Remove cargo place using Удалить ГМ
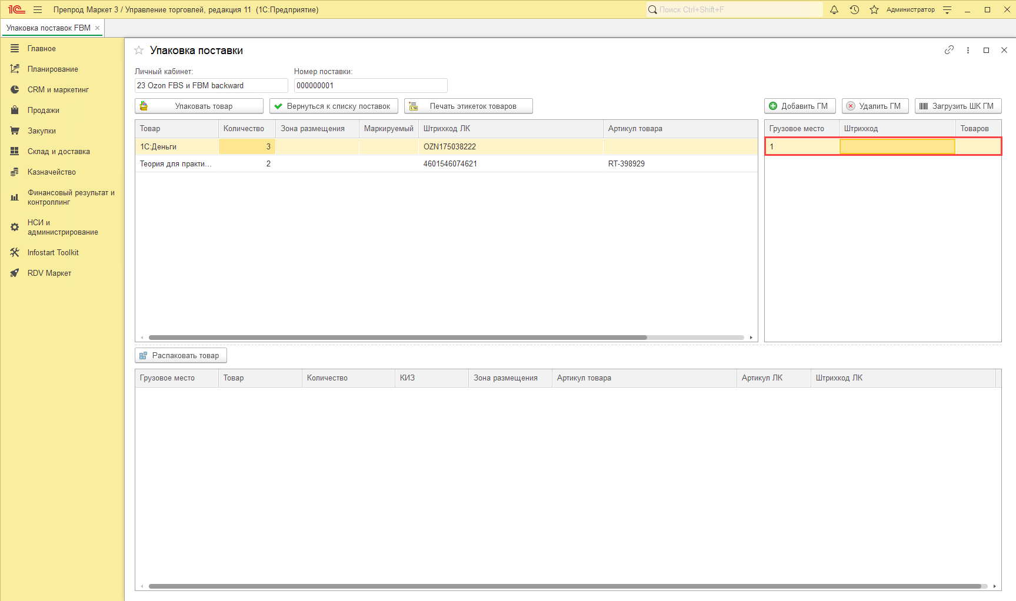Image resolution: width=1016 pixels, height=601 pixels. (x=875, y=106)
